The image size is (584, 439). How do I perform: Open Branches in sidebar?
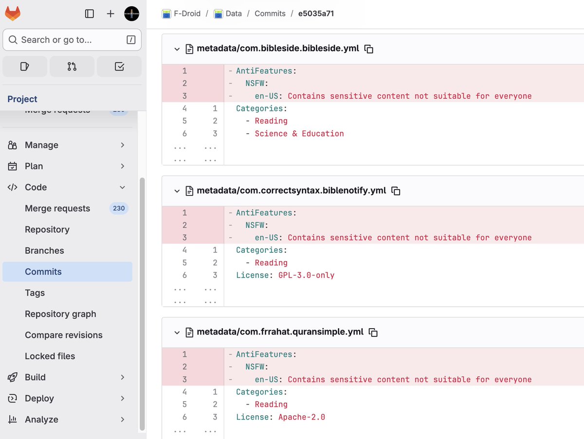point(67,251)
